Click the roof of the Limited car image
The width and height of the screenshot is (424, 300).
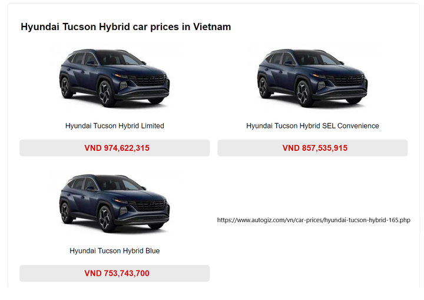pos(101,51)
